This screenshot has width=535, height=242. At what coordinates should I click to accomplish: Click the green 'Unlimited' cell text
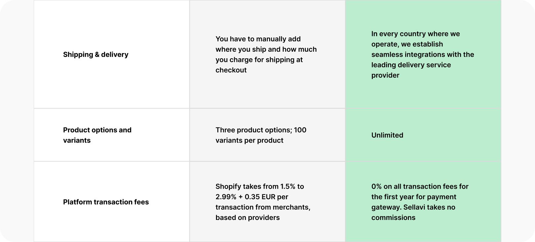point(387,135)
